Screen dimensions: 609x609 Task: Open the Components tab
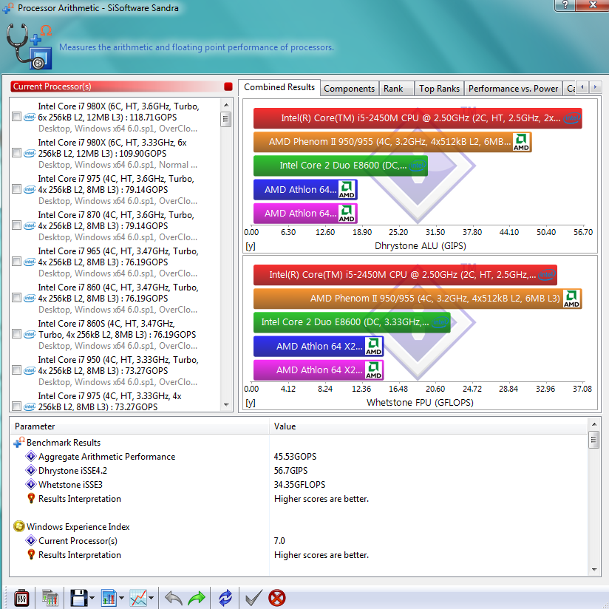tap(349, 89)
